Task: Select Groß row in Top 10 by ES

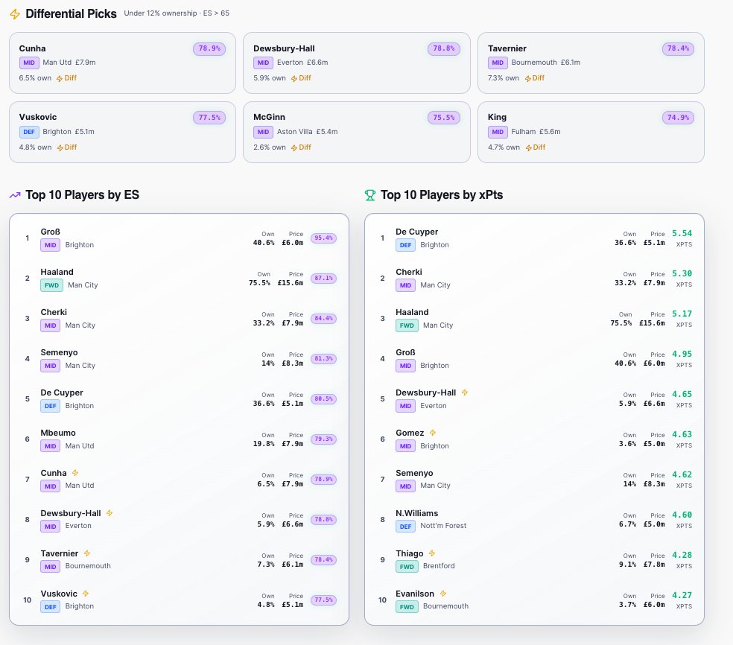Action: tap(179, 238)
